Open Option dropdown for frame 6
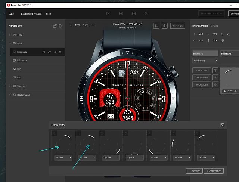The height and width of the screenshot is (182, 239). coord(206,158)
